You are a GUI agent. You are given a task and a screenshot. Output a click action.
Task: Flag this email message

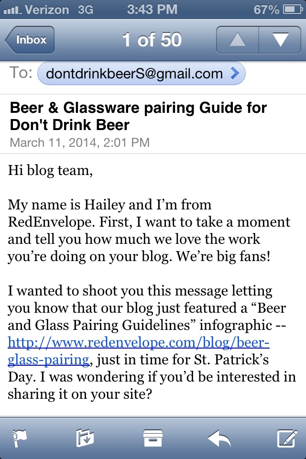coord(19,437)
